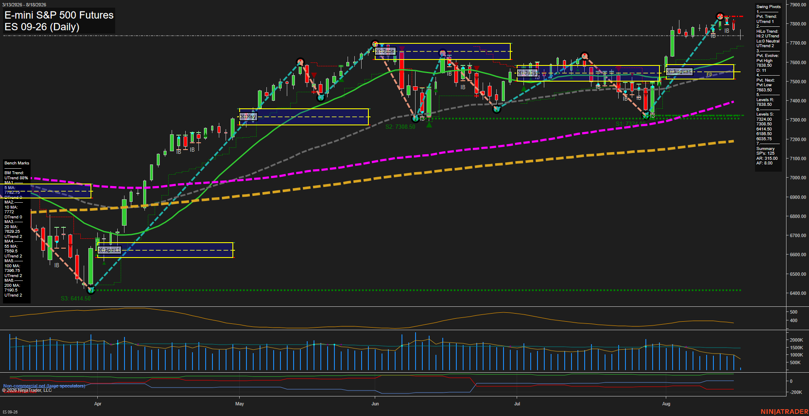This screenshot has height=416, width=809.
Task: Click the April swing low pivot circle
Action: 91,291
